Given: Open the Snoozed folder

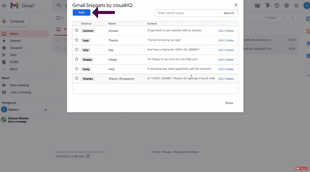Looking at the screenshot, I should click(x=16, y=48).
